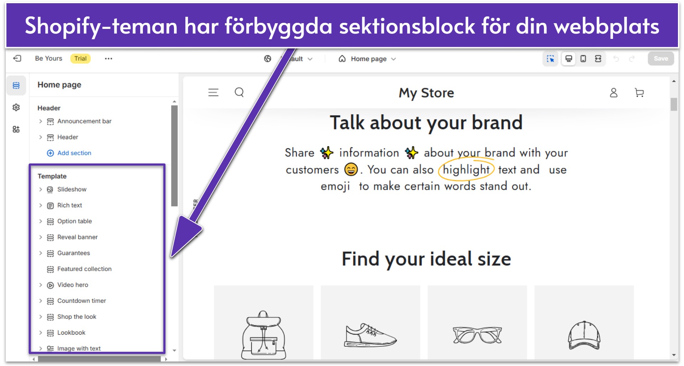Viewport: 684px width, 366px height.
Task: Select the backpack product thumbnail
Action: (x=264, y=322)
